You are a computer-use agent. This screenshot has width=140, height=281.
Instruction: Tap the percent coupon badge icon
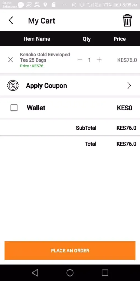(13, 85)
